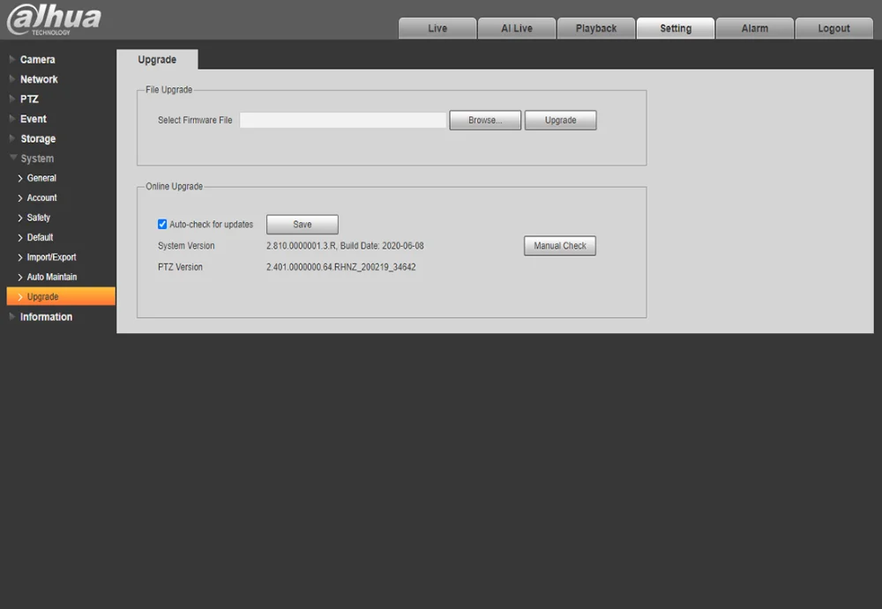Click Save in Online Upgrade

pyautogui.click(x=302, y=224)
